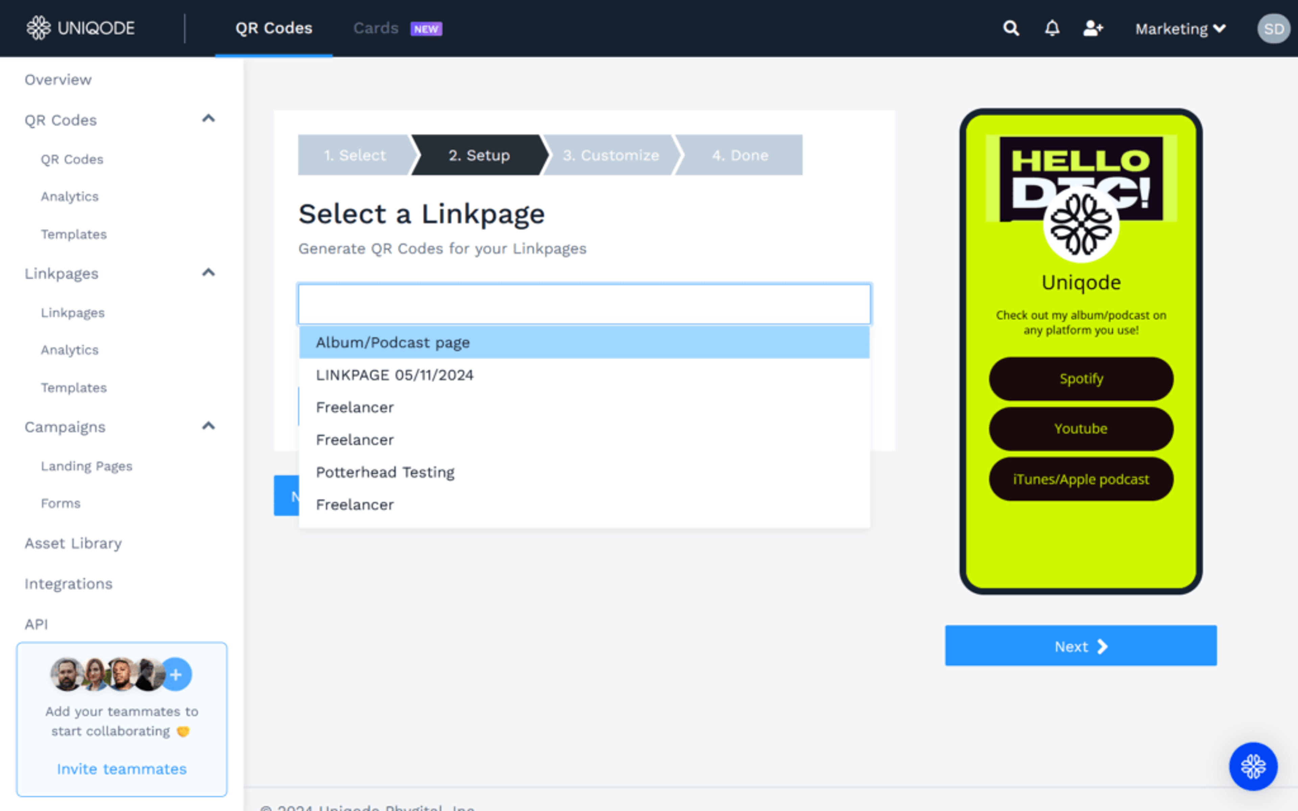1298x811 pixels.
Task: Click Youtube button in phone preview
Action: click(x=1081, y=428)
